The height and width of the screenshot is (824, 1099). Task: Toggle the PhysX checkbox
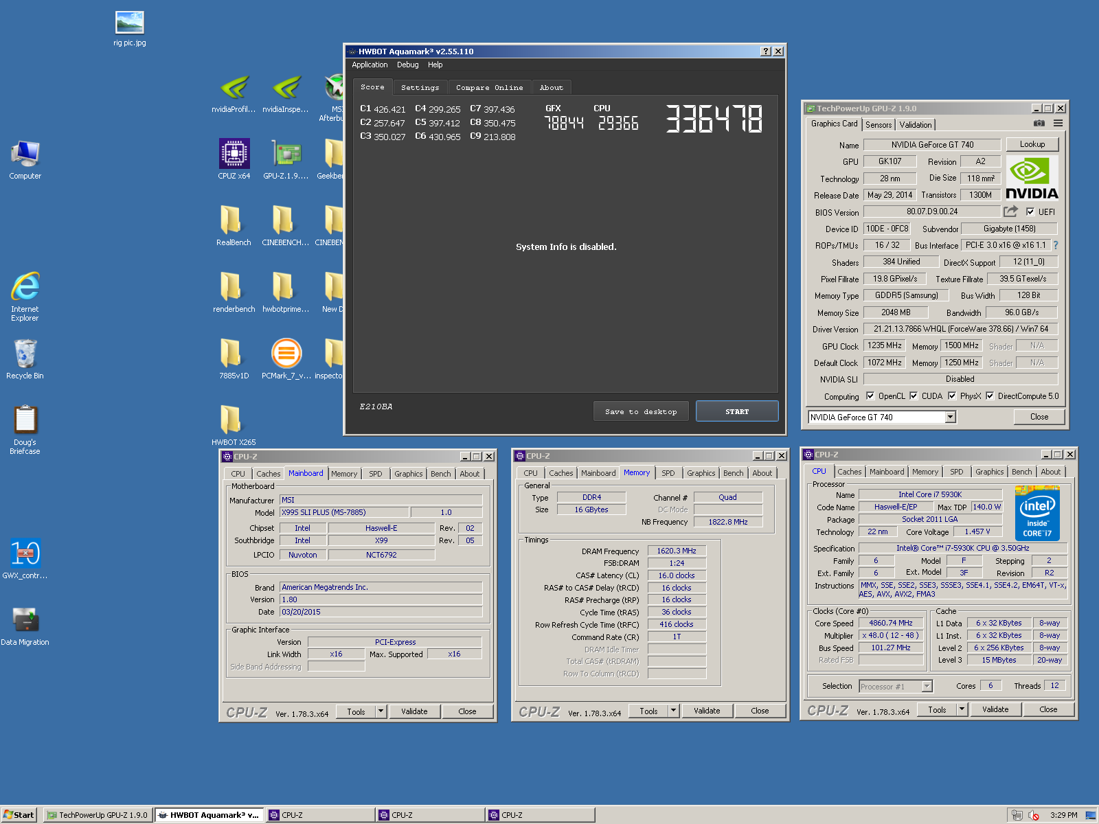[x=952, y=396]
